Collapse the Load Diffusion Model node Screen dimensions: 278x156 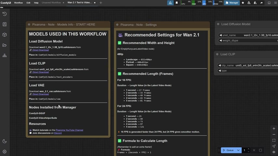[x=218, y=24]
